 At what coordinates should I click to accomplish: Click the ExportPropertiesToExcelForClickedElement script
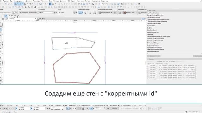tap(158, 36)
